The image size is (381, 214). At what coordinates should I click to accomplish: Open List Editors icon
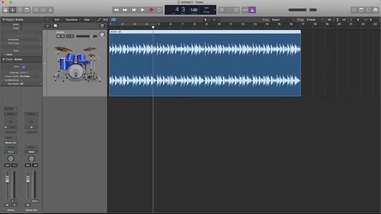click(354, 10)
